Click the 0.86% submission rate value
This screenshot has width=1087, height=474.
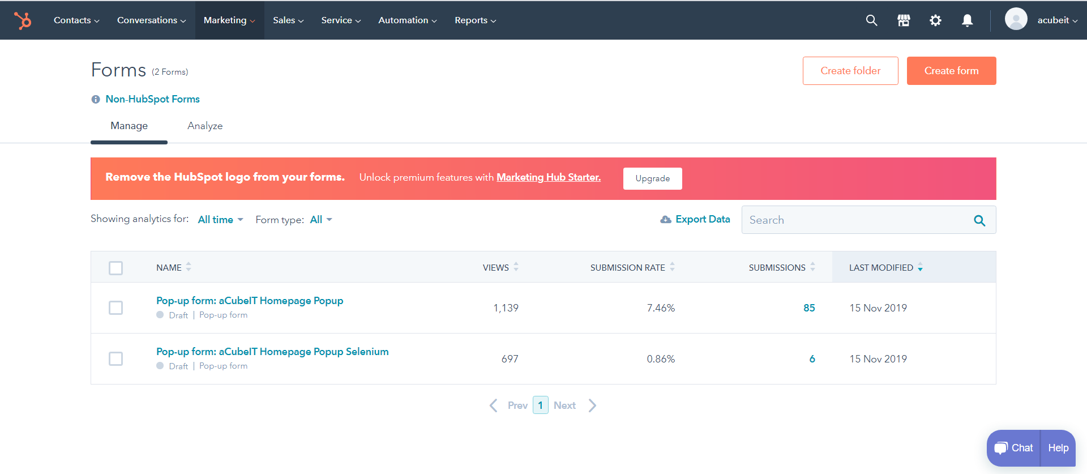[x=661, y=359]
